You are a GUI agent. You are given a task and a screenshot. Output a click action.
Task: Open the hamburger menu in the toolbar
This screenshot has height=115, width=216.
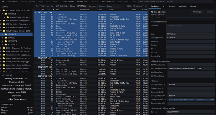point(3,1)
